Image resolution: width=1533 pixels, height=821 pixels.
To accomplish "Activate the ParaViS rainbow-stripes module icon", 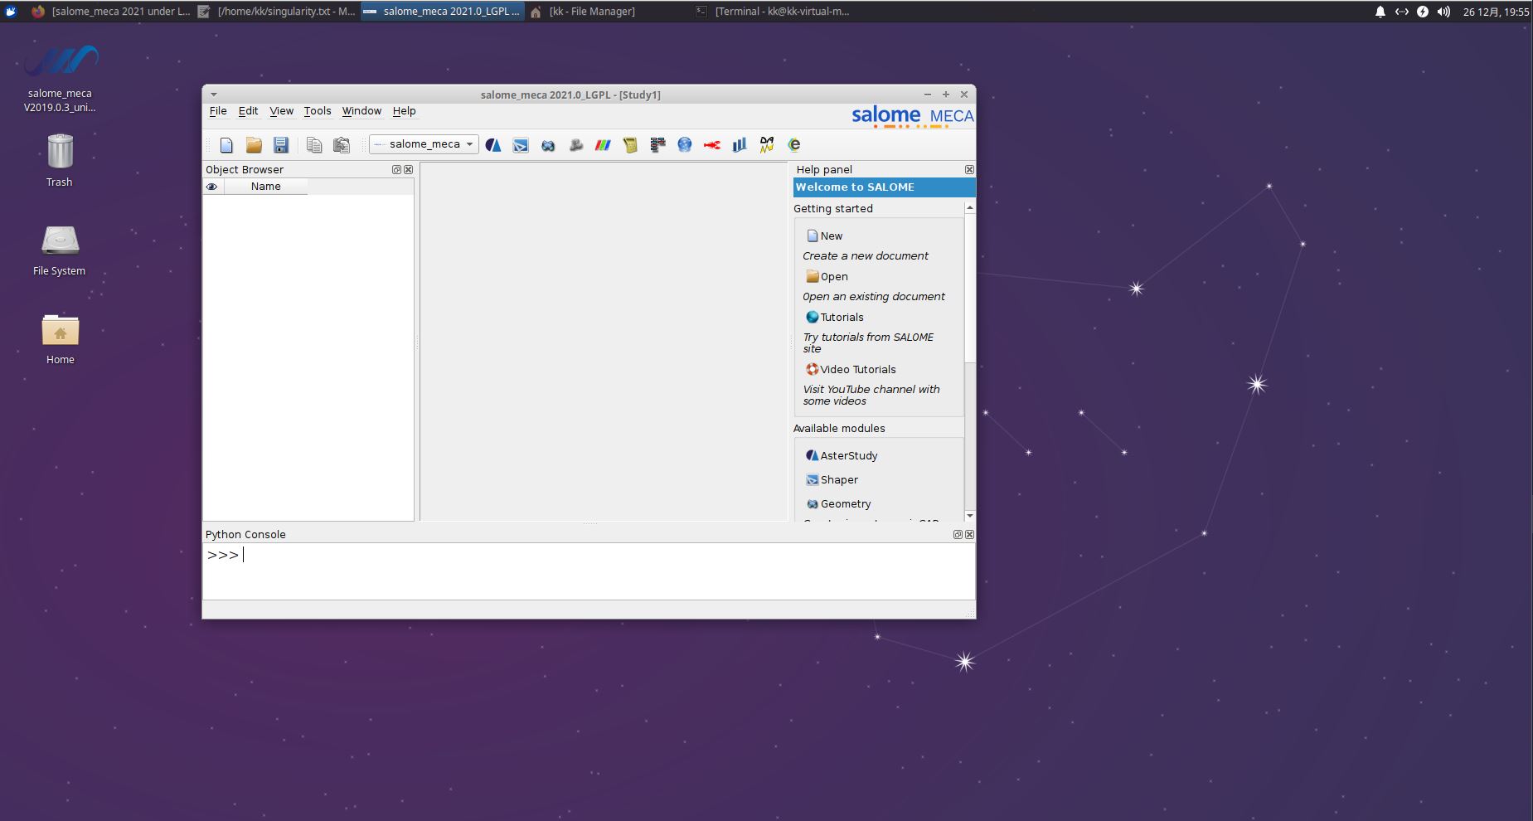I will click(603, 145).
